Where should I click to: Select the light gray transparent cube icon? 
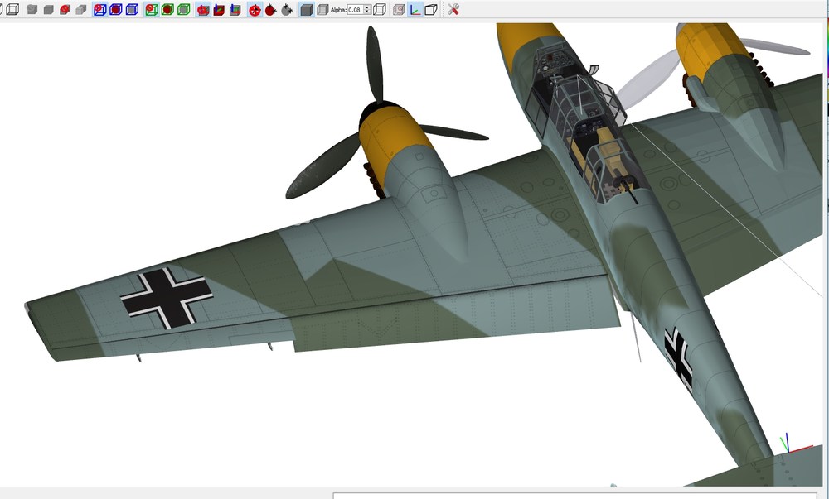click(x=322, y=9)
